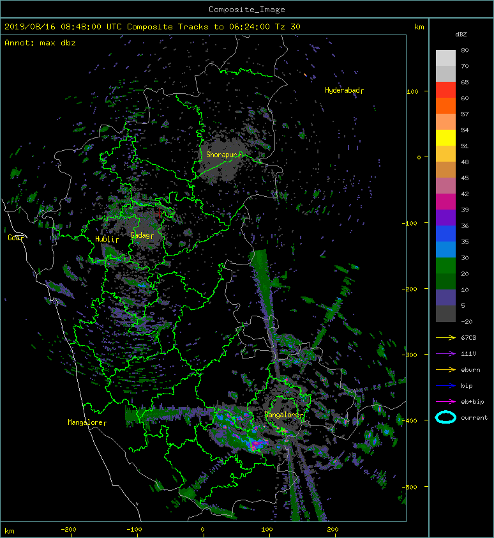Select the brown 48–45 dBZ swatch
This screenshot has width=494, height=538.
point(445,169)
